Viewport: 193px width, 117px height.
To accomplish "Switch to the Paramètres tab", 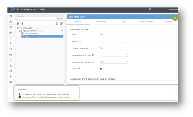I will (101, 22).
